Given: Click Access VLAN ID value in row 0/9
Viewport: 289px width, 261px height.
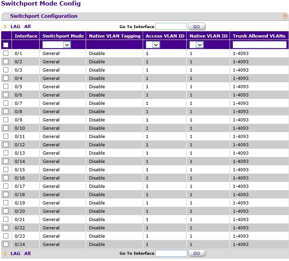Looking at the screenshot, I should (147, 120).
